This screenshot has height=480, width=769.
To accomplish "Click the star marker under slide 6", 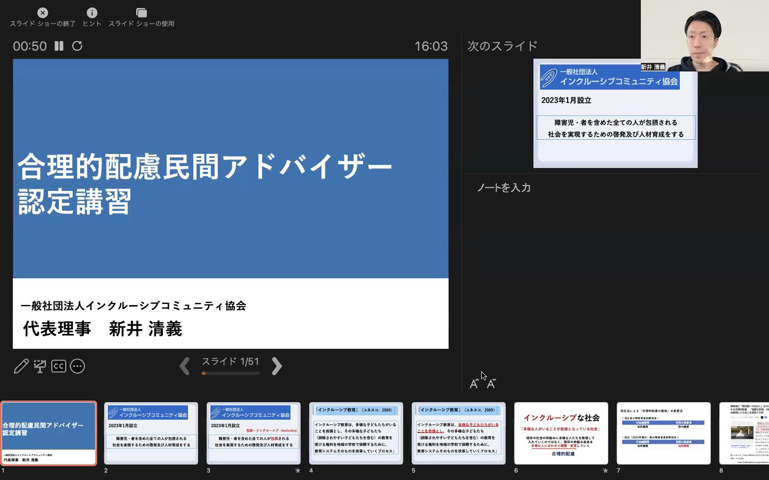I will click(x=605, y=470).
